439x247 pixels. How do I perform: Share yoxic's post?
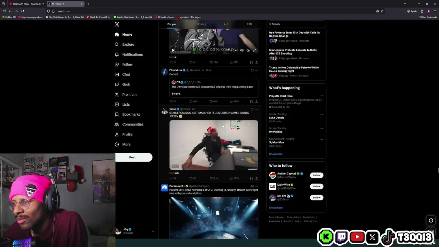click(x=256, y=178)
